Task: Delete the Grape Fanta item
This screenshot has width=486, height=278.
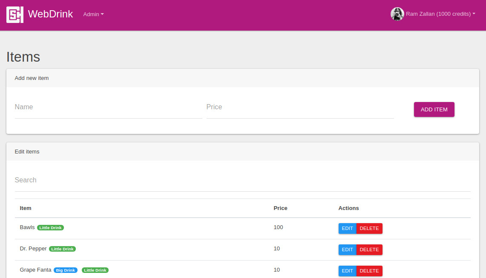Action: tap(369, 271)
